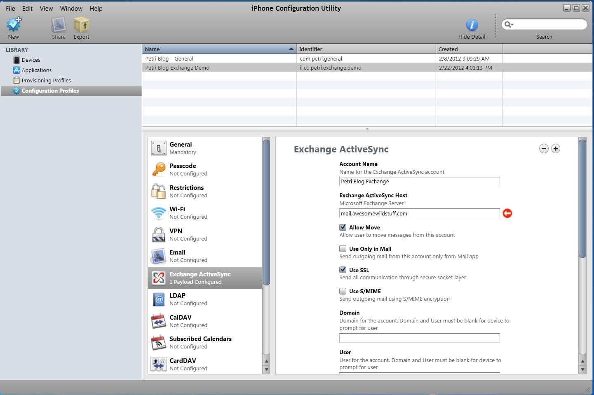Uncheck the Allow Move checkbox
Image resolution: width=594 pixels, height=395 pixels.
(x=343, y=227)
